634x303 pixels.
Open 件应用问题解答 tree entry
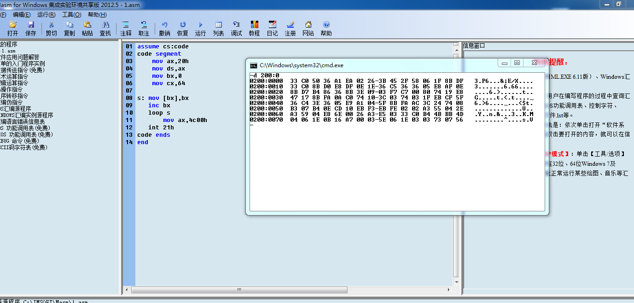coord(20,57)
